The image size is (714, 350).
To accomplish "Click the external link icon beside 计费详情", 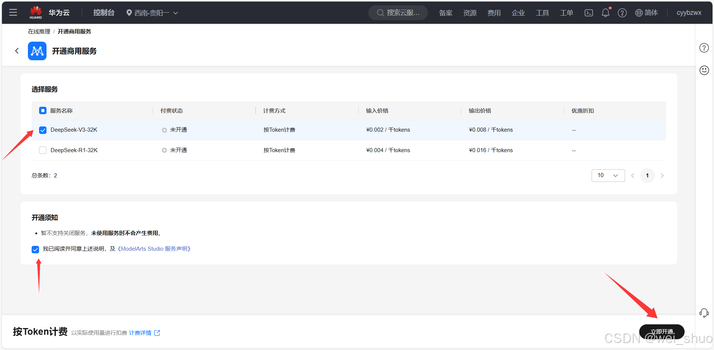I will pos(157,333).
